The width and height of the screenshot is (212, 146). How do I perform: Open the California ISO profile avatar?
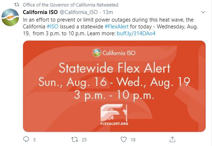coord(10,18)
